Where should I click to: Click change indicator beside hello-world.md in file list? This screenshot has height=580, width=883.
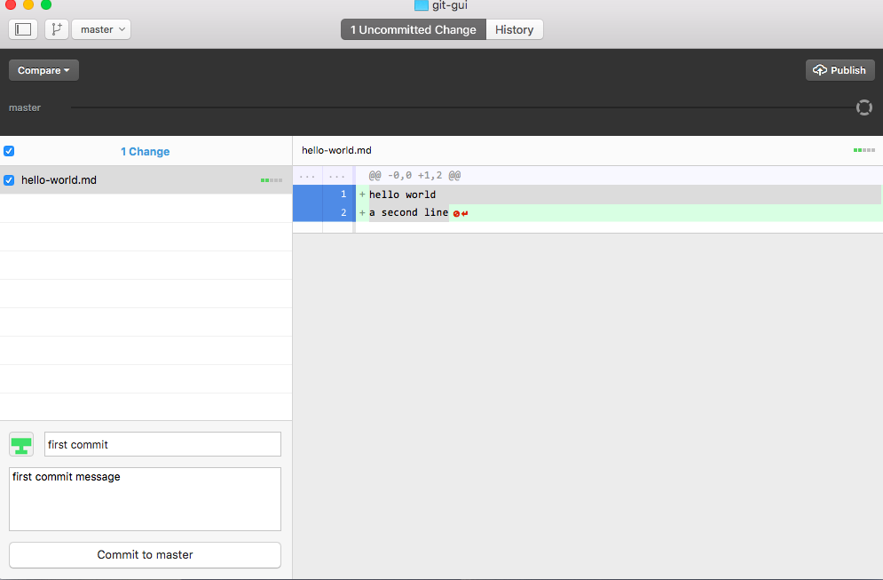click(x=271, y=180)
